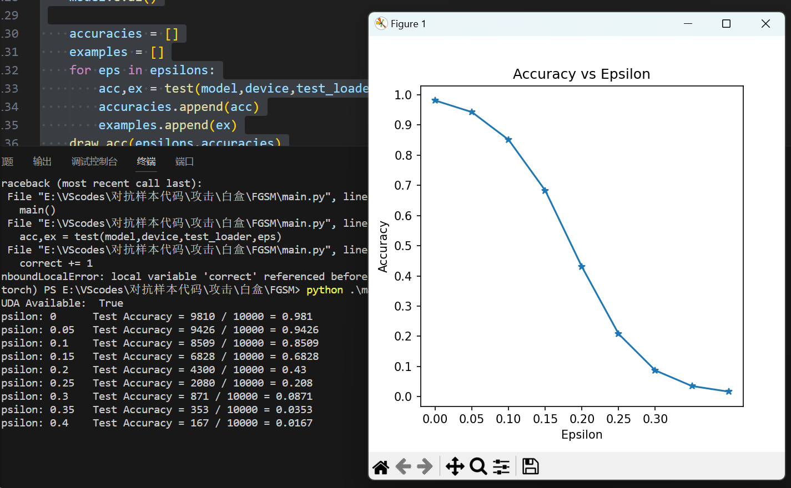791x488 pixels.
Task: Click the terminal line with accuracy 0.9426
Action: pyautogui.click(x=160, y=330)
